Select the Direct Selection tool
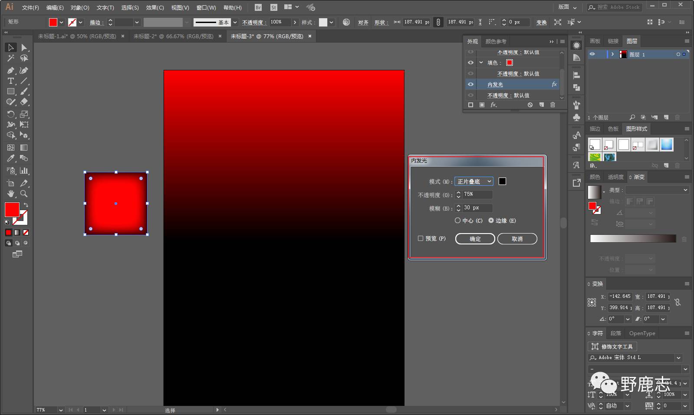This screenshot has height=415, width=694. (x=24, y=47)
